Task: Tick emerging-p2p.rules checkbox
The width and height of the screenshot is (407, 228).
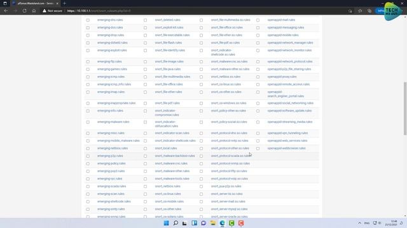Action: [x=88, y=156]
